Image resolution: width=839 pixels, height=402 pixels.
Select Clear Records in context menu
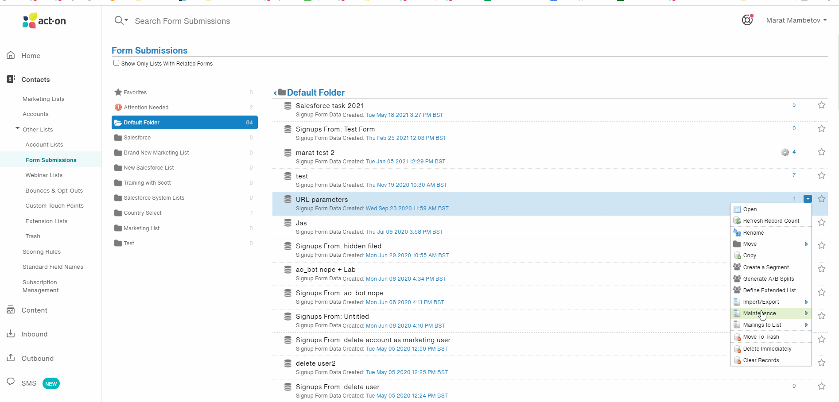(x=771, y=360)
